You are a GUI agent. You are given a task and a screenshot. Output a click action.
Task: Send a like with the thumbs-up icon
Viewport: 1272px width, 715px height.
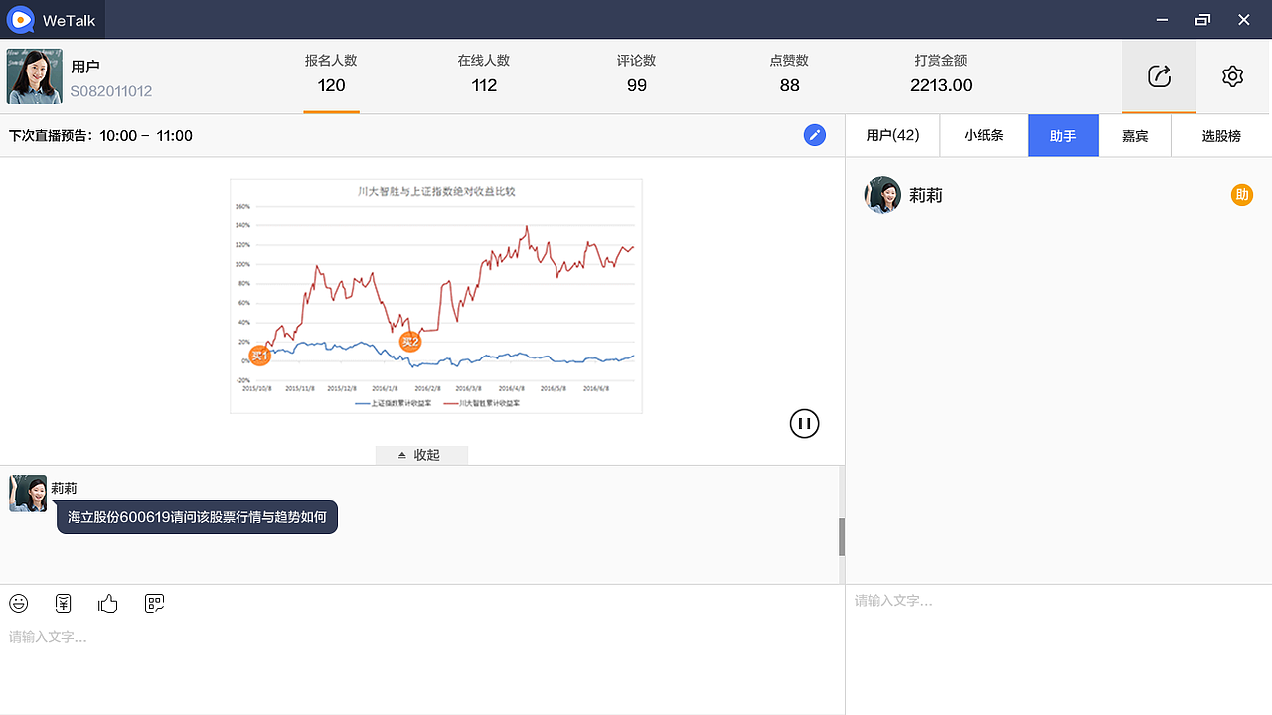(107, 603)
